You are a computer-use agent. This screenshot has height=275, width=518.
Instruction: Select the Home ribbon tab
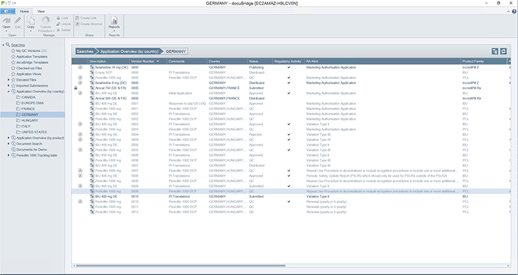24,12
